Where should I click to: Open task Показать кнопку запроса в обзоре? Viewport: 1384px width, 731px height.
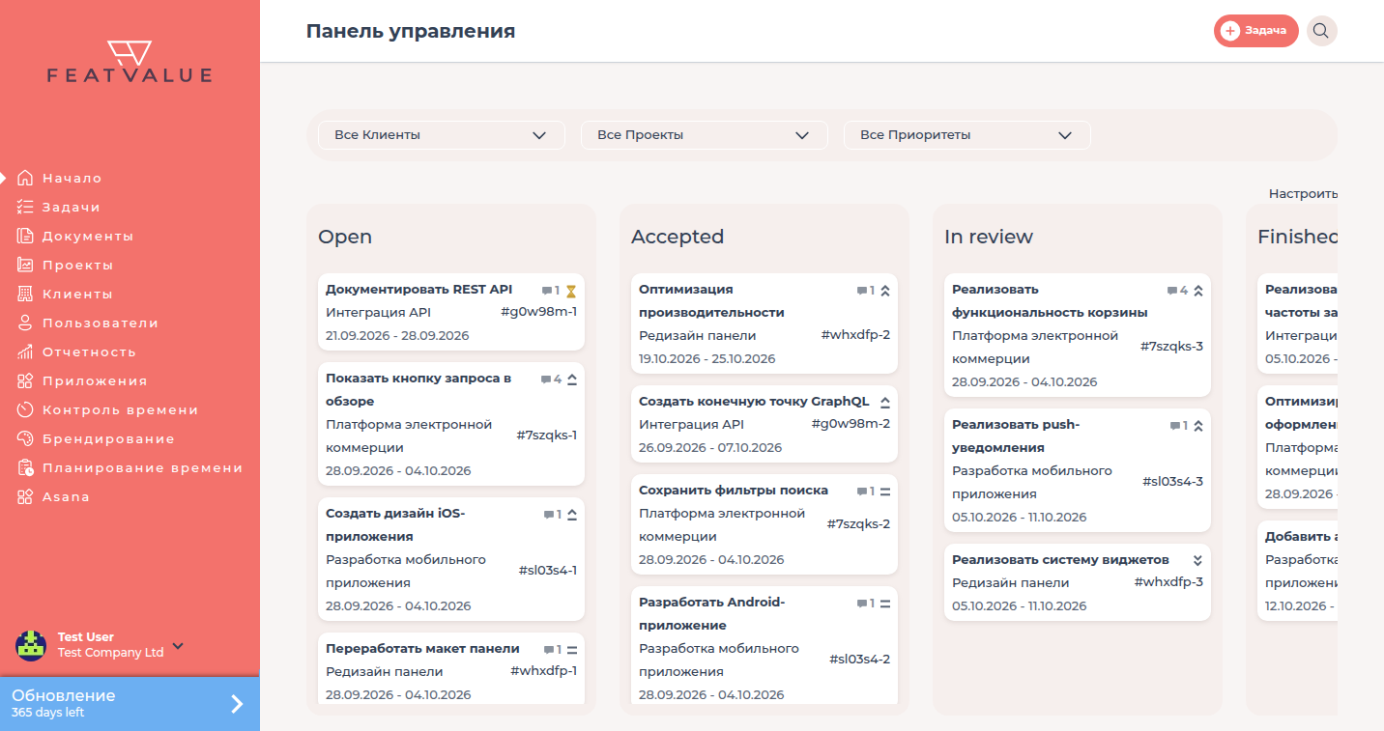point(418,389)
